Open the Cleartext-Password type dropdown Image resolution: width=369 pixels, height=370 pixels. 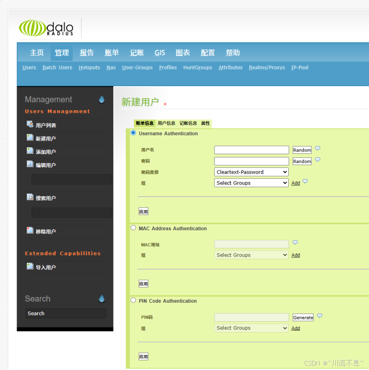tap(251, 172)
